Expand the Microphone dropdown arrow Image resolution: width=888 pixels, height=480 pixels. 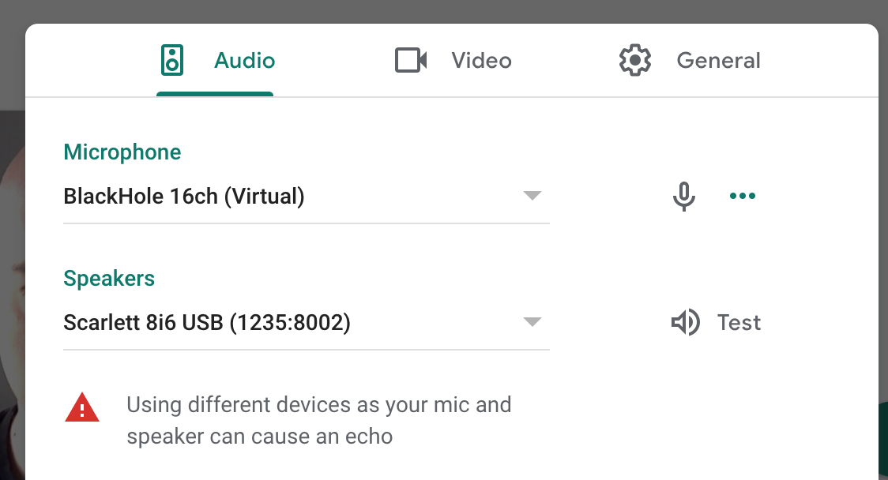[532, 197]
